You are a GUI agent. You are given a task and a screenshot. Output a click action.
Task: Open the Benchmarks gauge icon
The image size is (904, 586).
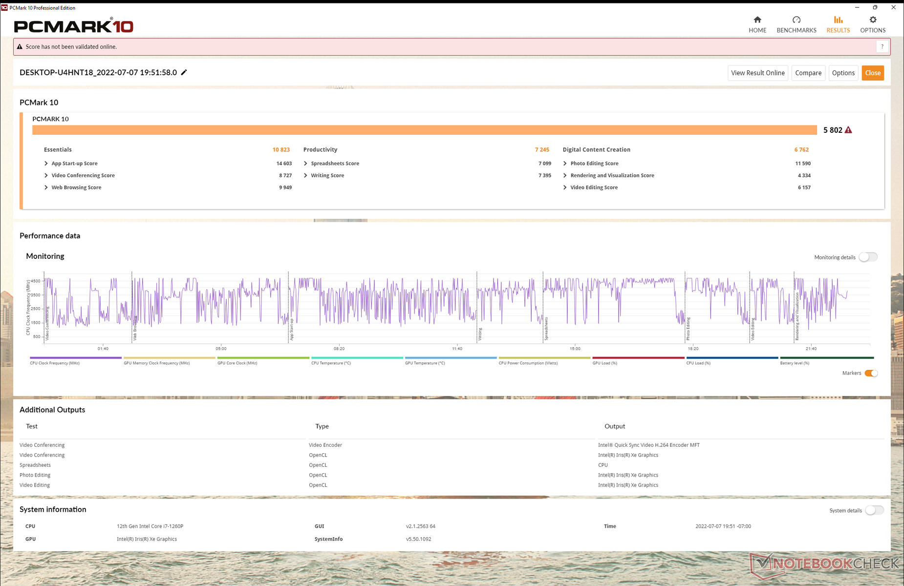[796, 20]
